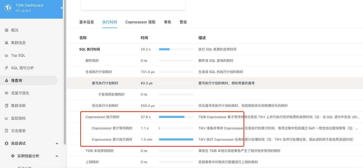
Task: Click the TiDB Dashboard logo icon
Action: 8,8
